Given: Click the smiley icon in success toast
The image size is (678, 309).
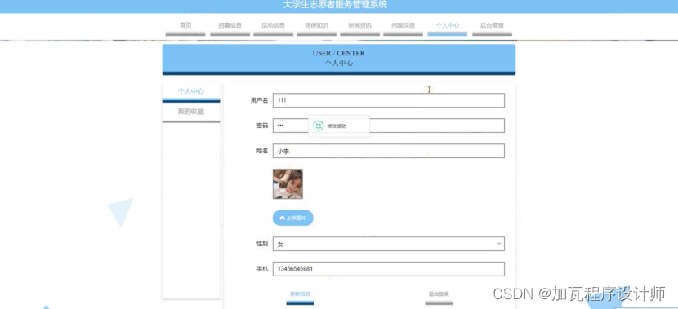Looking at the screenshot, I should (x=319, y=126).
